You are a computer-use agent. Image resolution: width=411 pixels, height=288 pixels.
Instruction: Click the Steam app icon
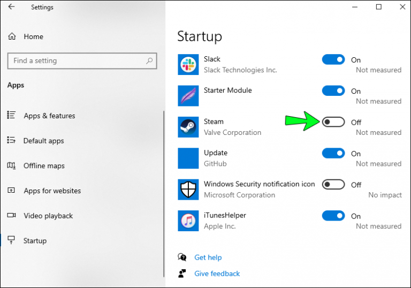click(x=188, y=127)
